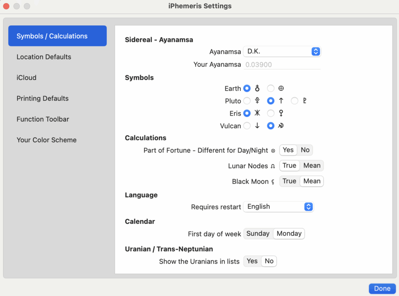The height and width of the screenshot is (296, 399).
Task: Select the Pluto upward arrow symbol
Action: pos(271,101)
